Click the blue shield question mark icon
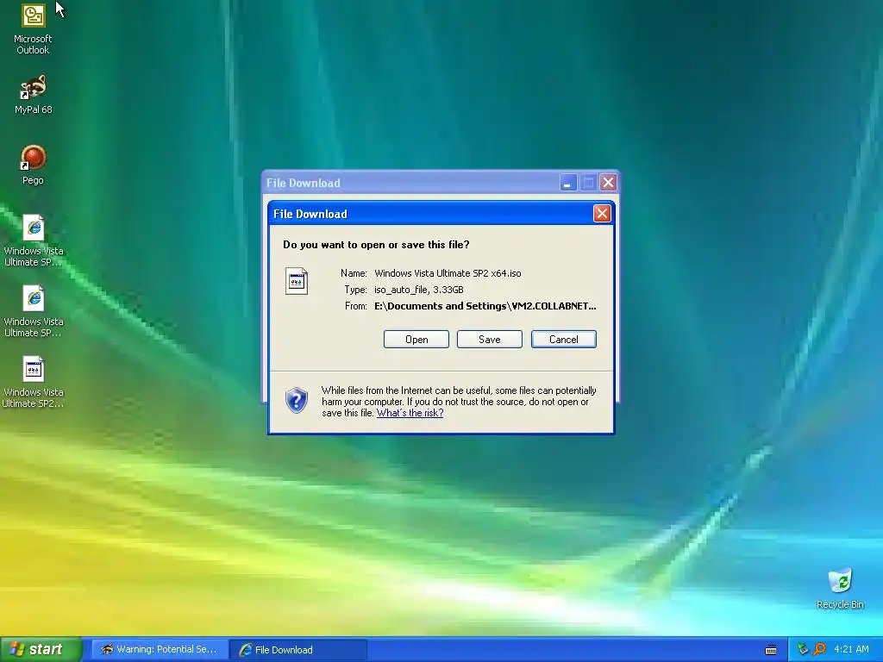This screenshot has height=662, width=883. coord(297,400)
